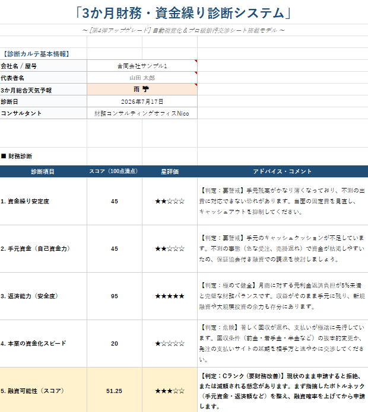Viewport: 368px width, 412px height.
Task: Click the 'コンサルタント' label cell
Action: coord(43,113)
